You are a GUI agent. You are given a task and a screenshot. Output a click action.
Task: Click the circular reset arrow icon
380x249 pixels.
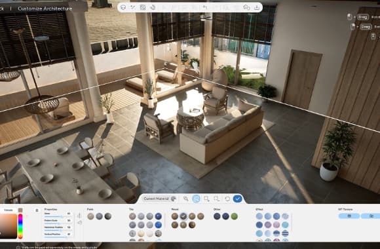(227, 199)
